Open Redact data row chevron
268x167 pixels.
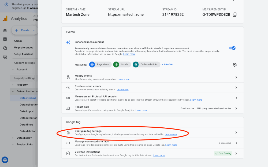point(236,108)
